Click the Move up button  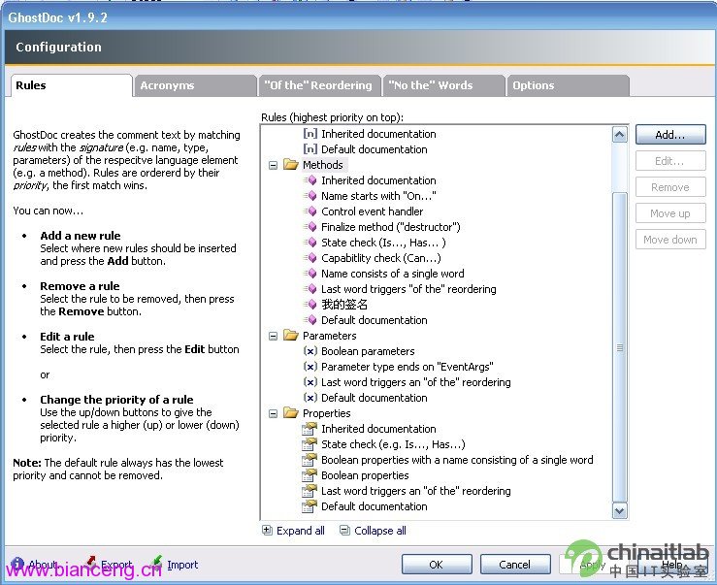(670, 213)
